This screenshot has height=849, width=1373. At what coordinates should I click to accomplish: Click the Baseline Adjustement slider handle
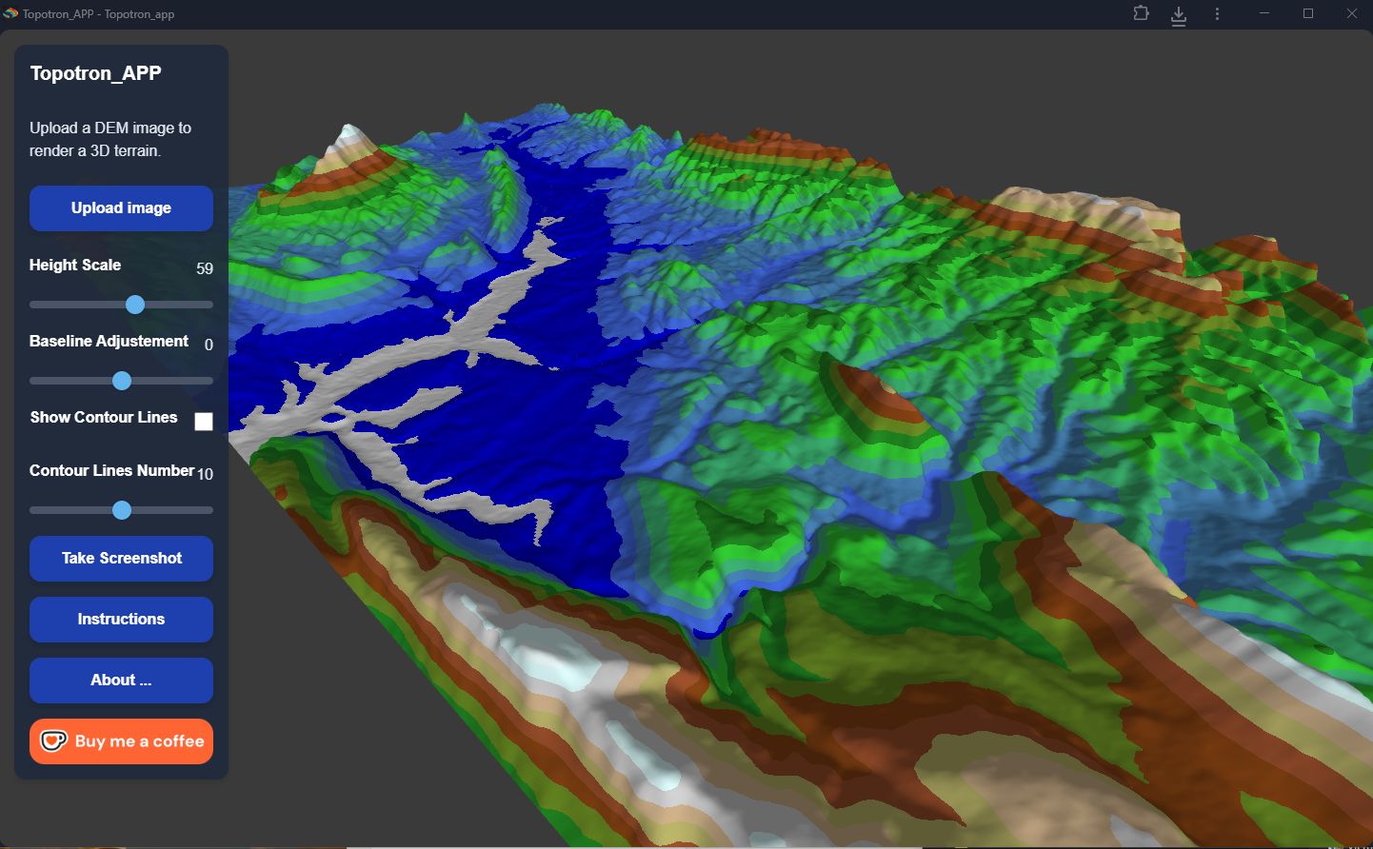(122, 381)
